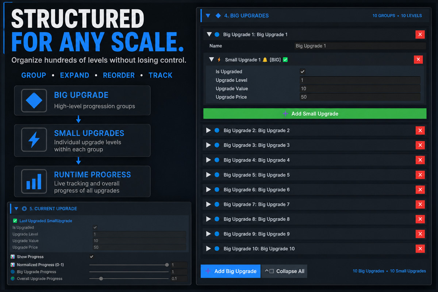The width and height of the screenshot is (438, 292).
Task: Click the REORDER label under the headline
Action: tap(119, 75)
